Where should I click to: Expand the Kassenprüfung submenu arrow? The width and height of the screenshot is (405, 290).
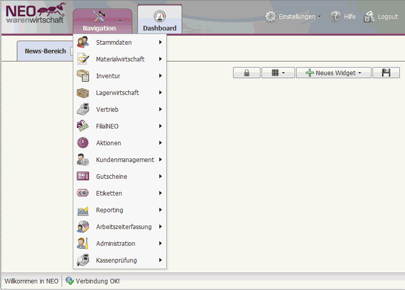click(x=160, y=260)
